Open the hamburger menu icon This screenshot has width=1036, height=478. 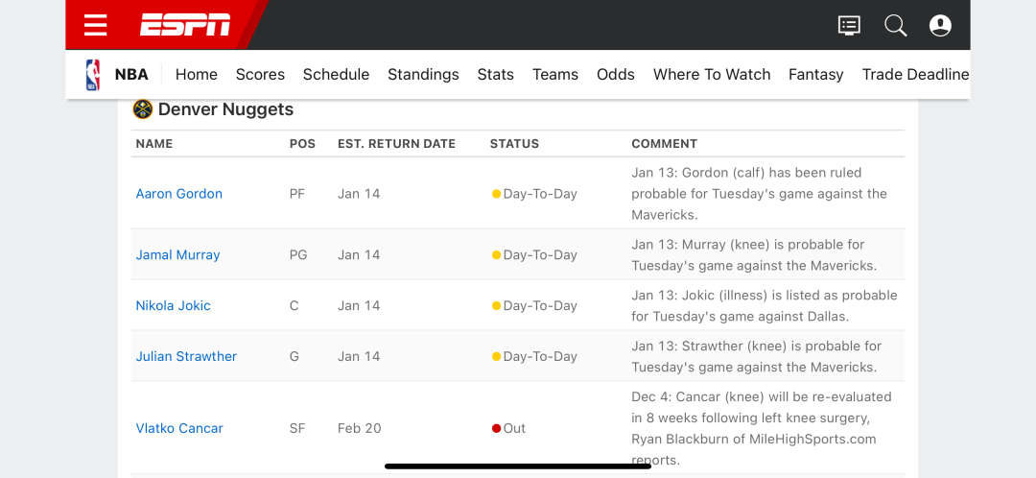click(96, 25)
